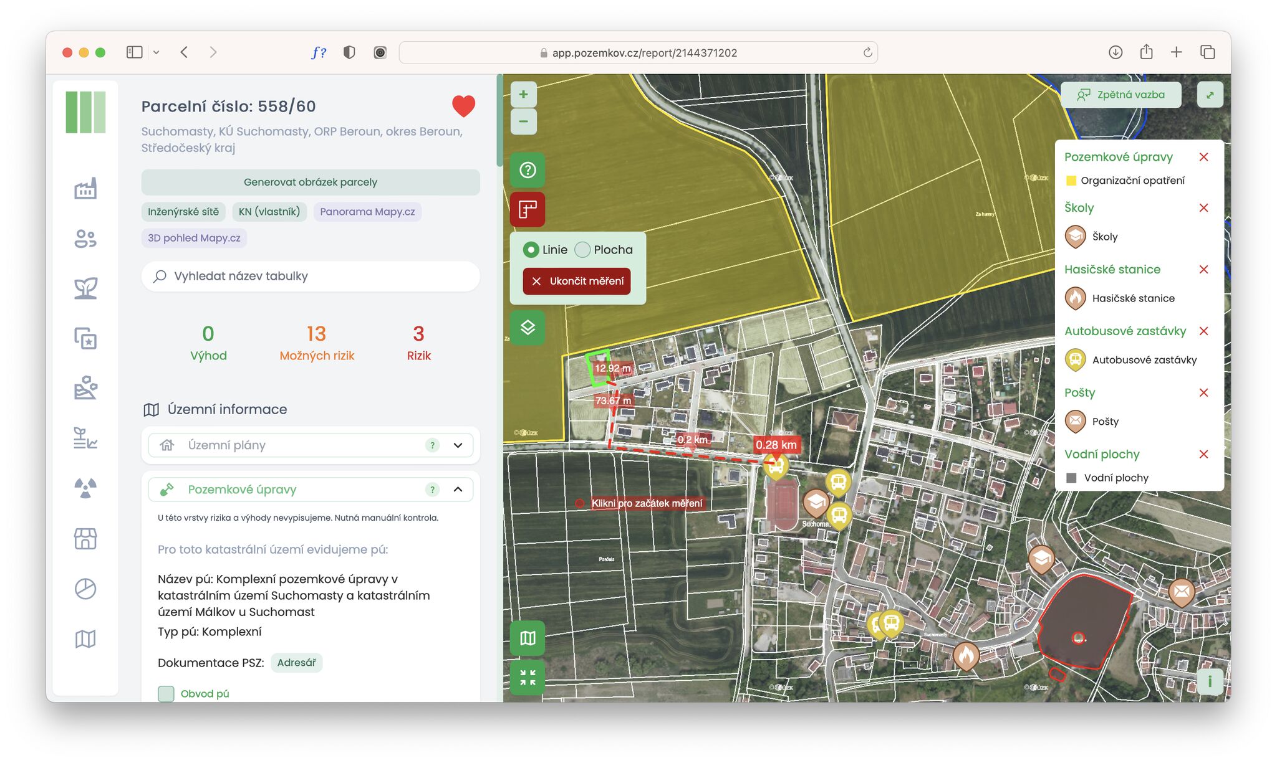Click Ukončit měření button

(577, 281)
